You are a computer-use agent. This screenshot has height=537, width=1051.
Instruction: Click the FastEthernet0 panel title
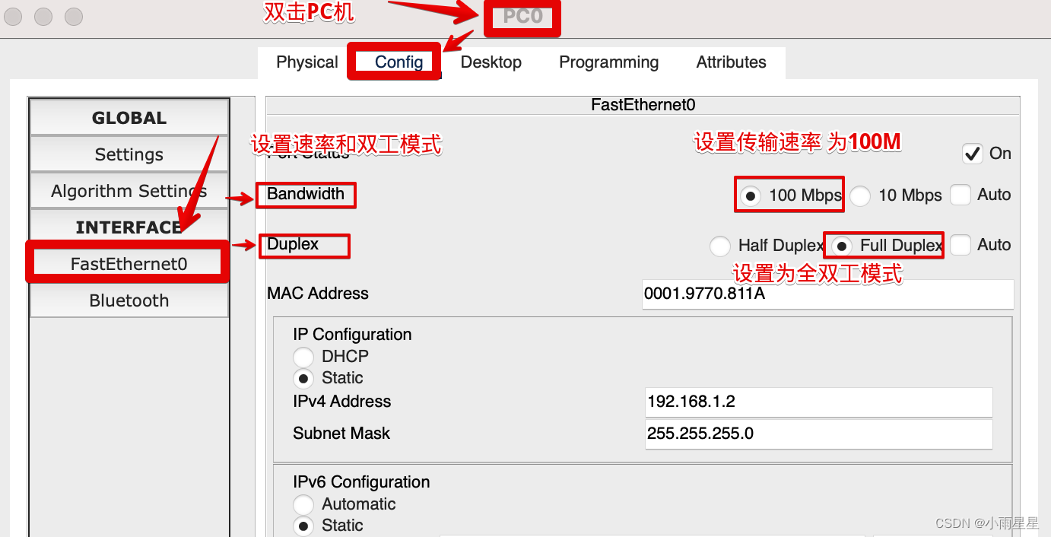coord(643,105)
